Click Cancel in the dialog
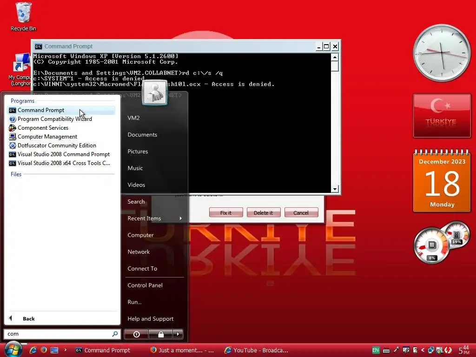This screenshot has height=357, width=476. (x=301, y=212)
